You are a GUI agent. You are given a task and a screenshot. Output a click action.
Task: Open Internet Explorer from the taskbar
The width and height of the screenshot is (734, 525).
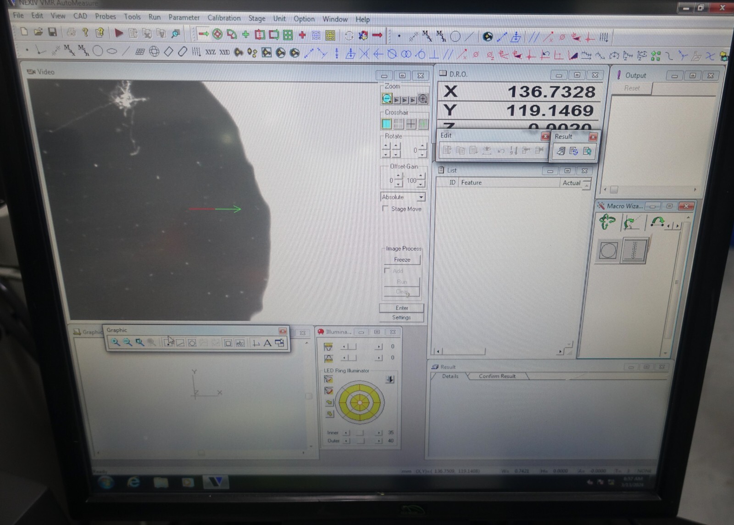tap(133, 482)
